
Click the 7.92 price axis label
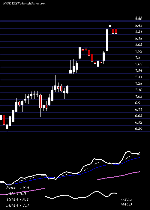[x=139, y=51]
